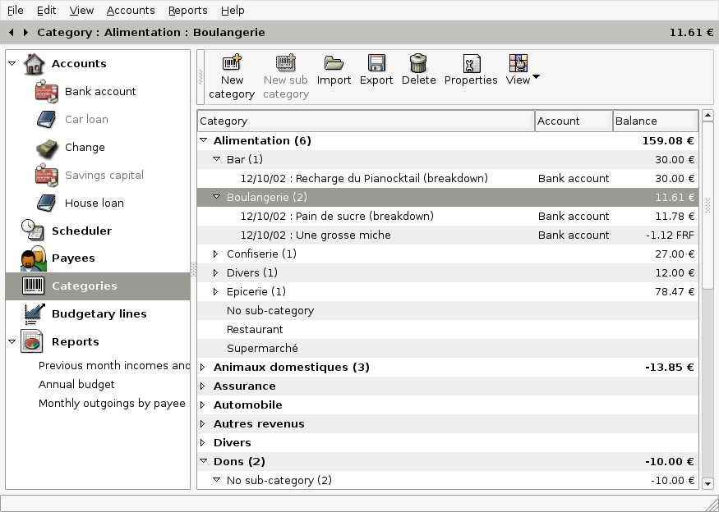Collapse the Alimentation category

coord(203,140)
